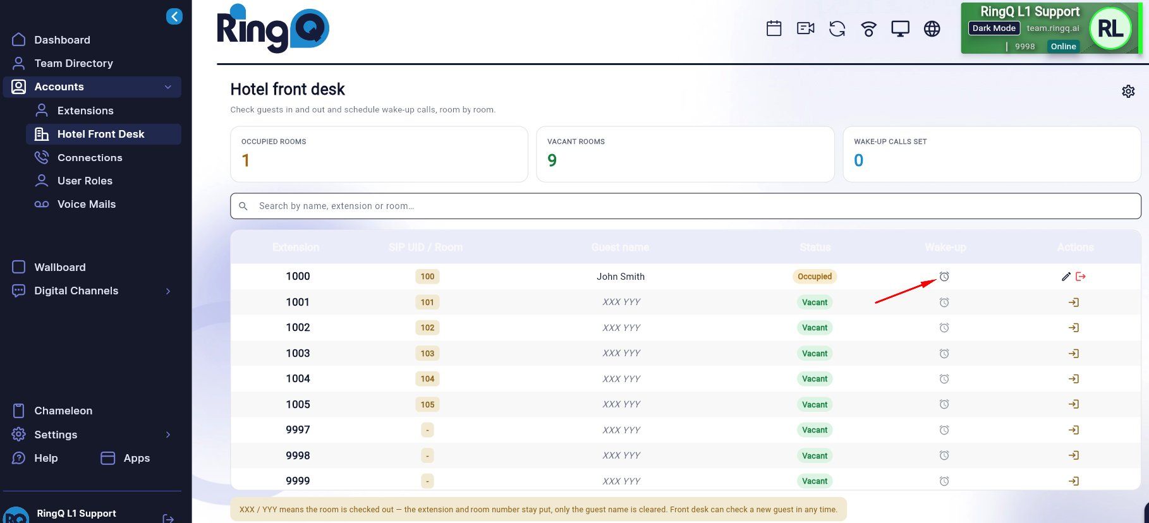This screenshot has height=523, width=1149.
Task: Set wake-up alarm for extension 1003
Action: pos(944,354)
